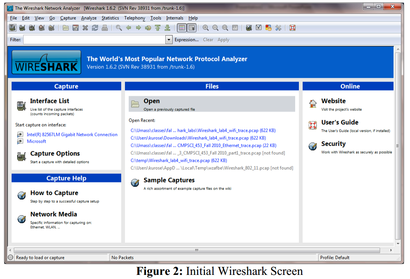The height and width of the screenshot is (279, 410).
Task: Open the Telephony menu
Action: coord(135,18)
